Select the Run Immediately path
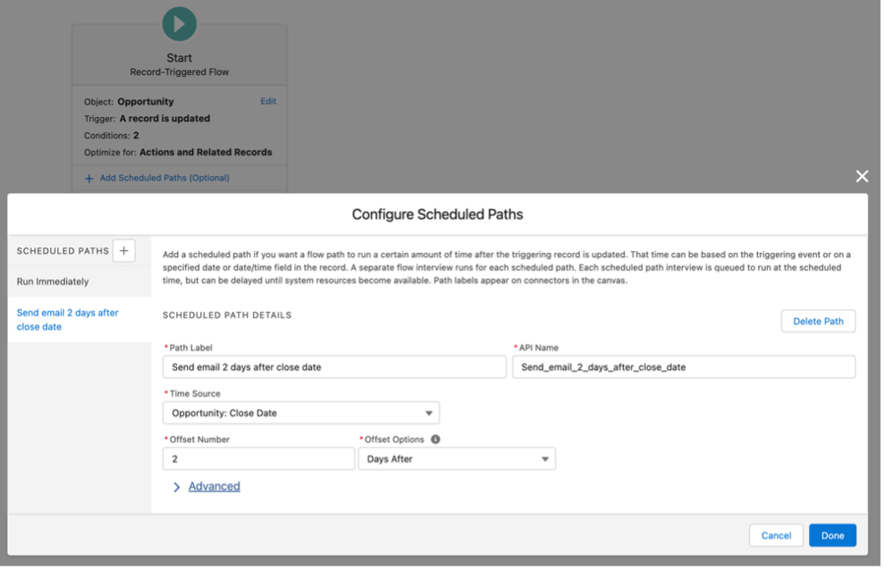 pyautogui.click(x=80, y=281)
